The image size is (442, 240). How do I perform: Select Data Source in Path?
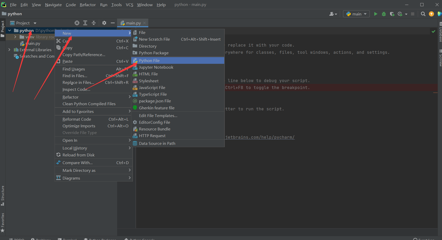tap(178, 143)
